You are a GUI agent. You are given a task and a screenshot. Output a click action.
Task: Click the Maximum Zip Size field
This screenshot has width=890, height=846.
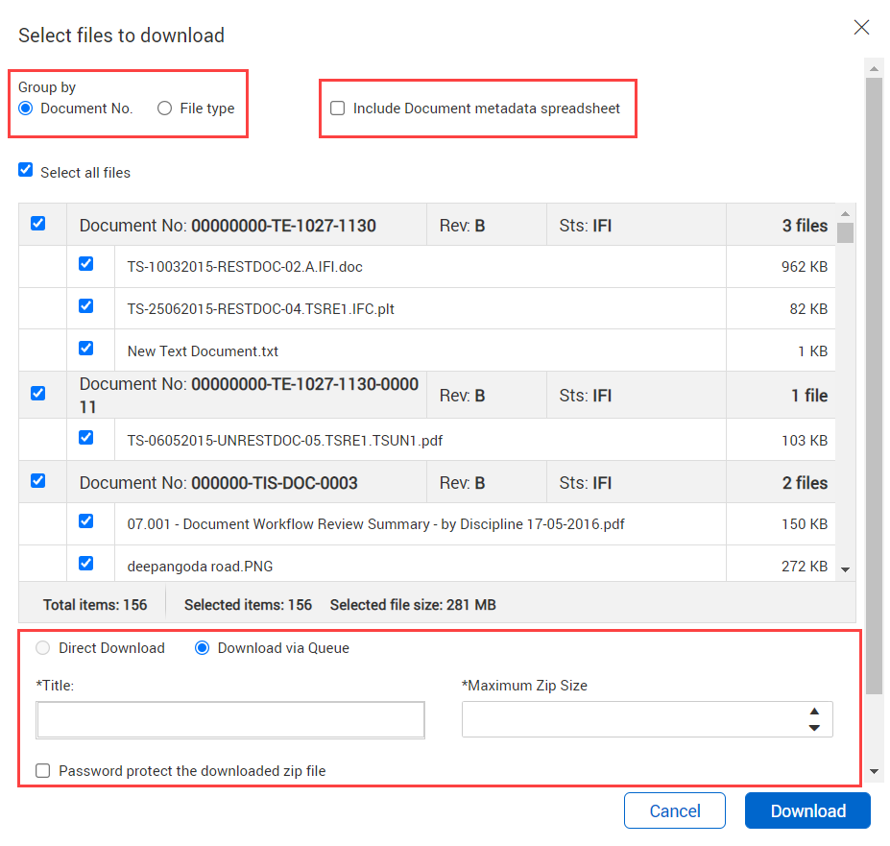(x=629, y=719)
